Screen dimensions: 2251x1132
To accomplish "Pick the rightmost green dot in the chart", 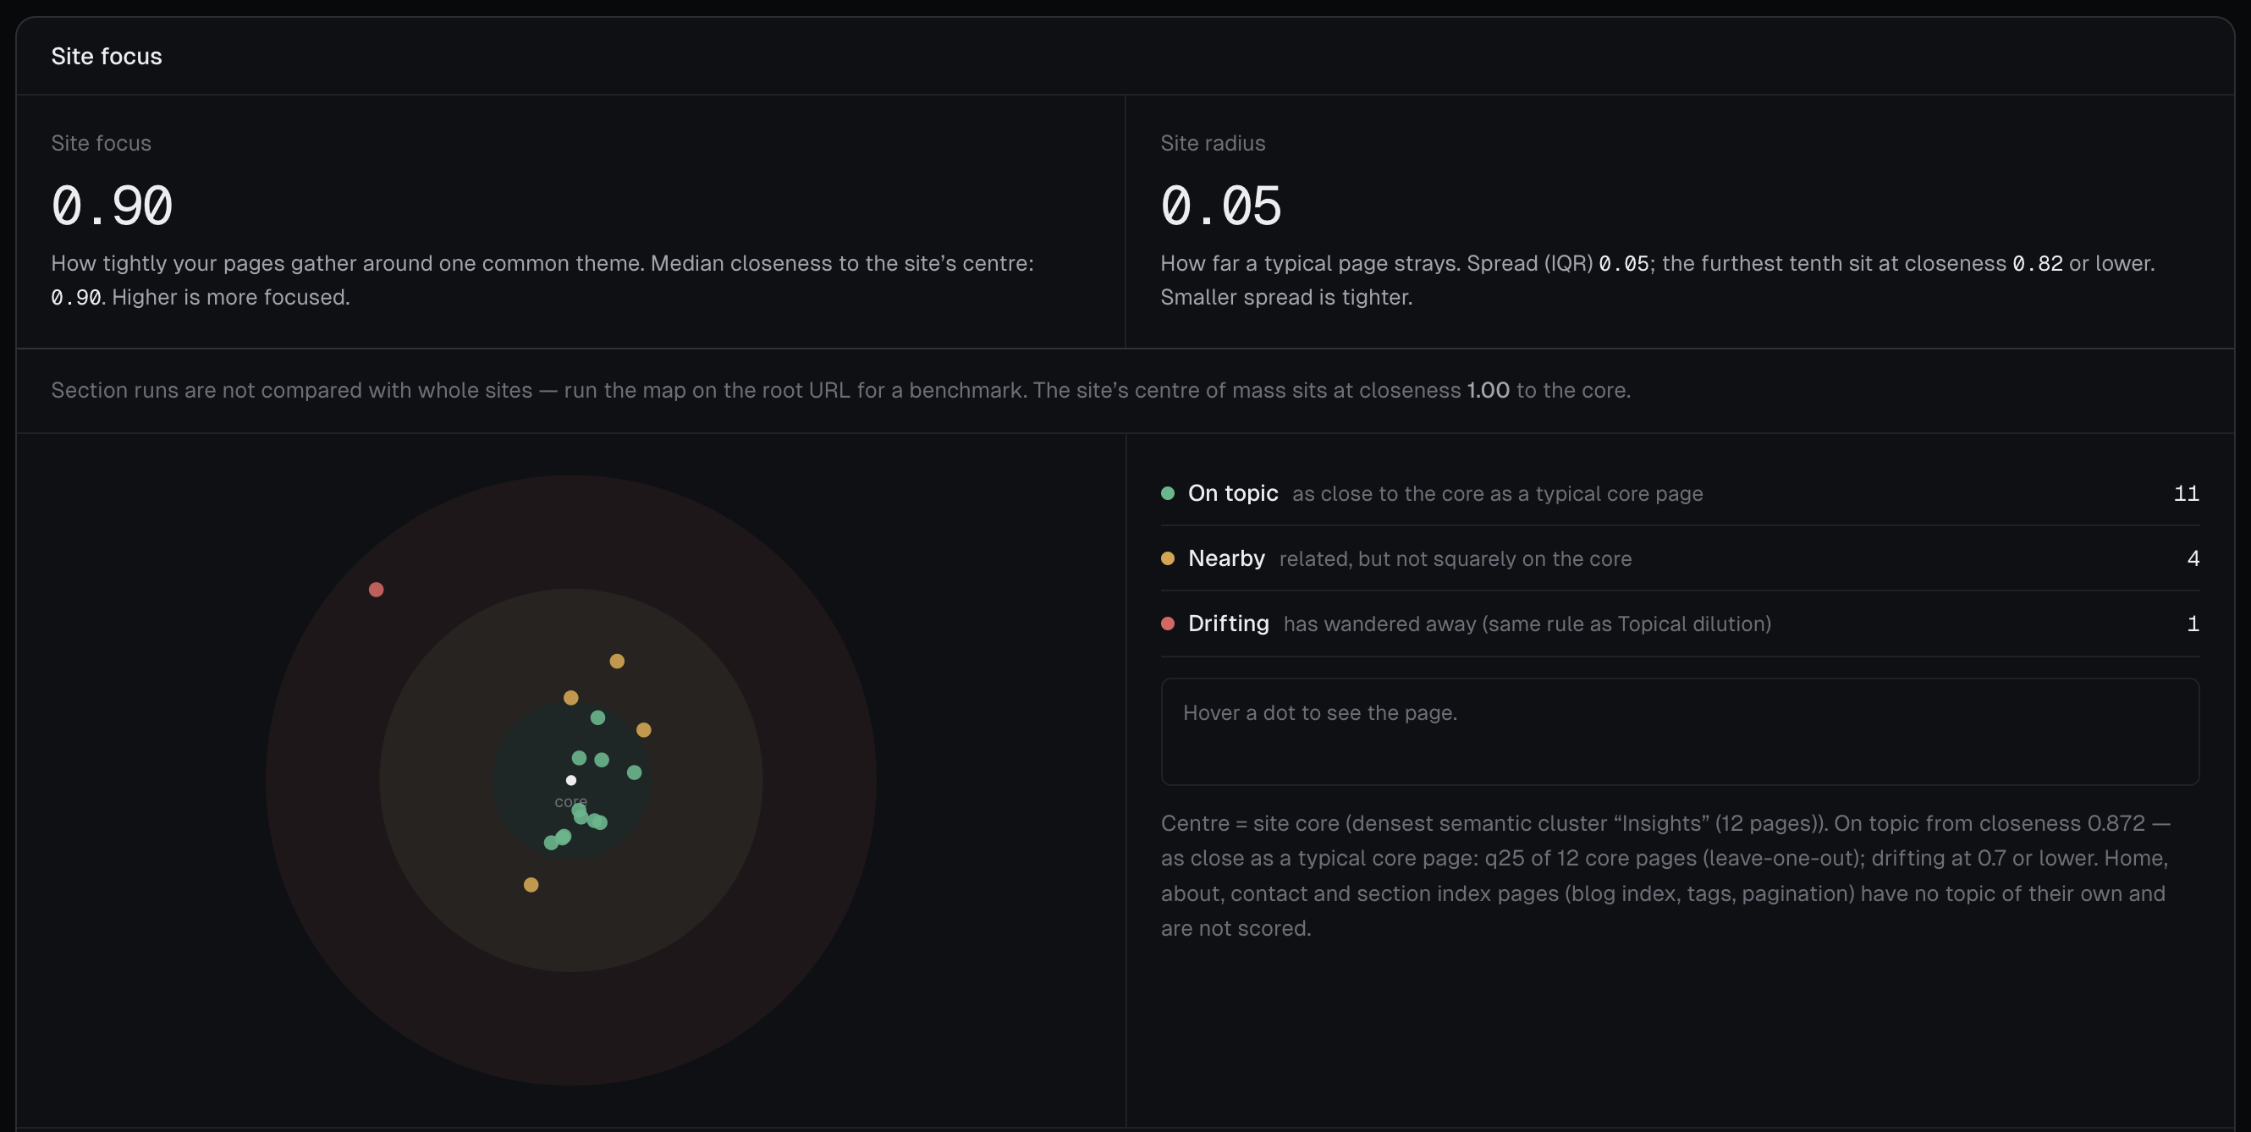I will [x=635, y=772].
